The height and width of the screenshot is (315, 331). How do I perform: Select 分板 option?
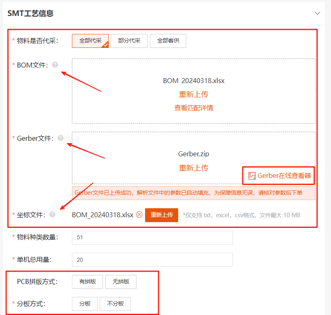click(x=85, y=304)
